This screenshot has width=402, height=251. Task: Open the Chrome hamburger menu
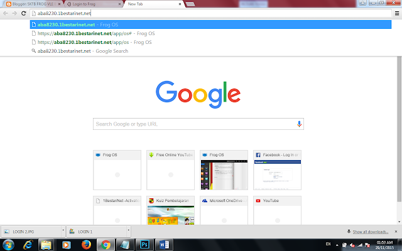tap(397, 13)
